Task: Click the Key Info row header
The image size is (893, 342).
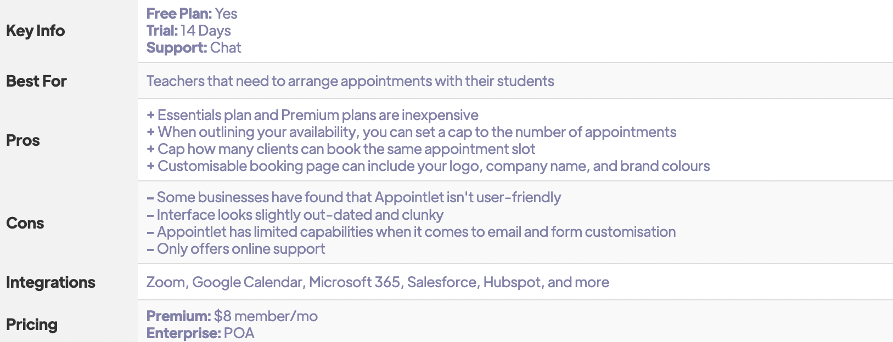Action: point(35,31)
